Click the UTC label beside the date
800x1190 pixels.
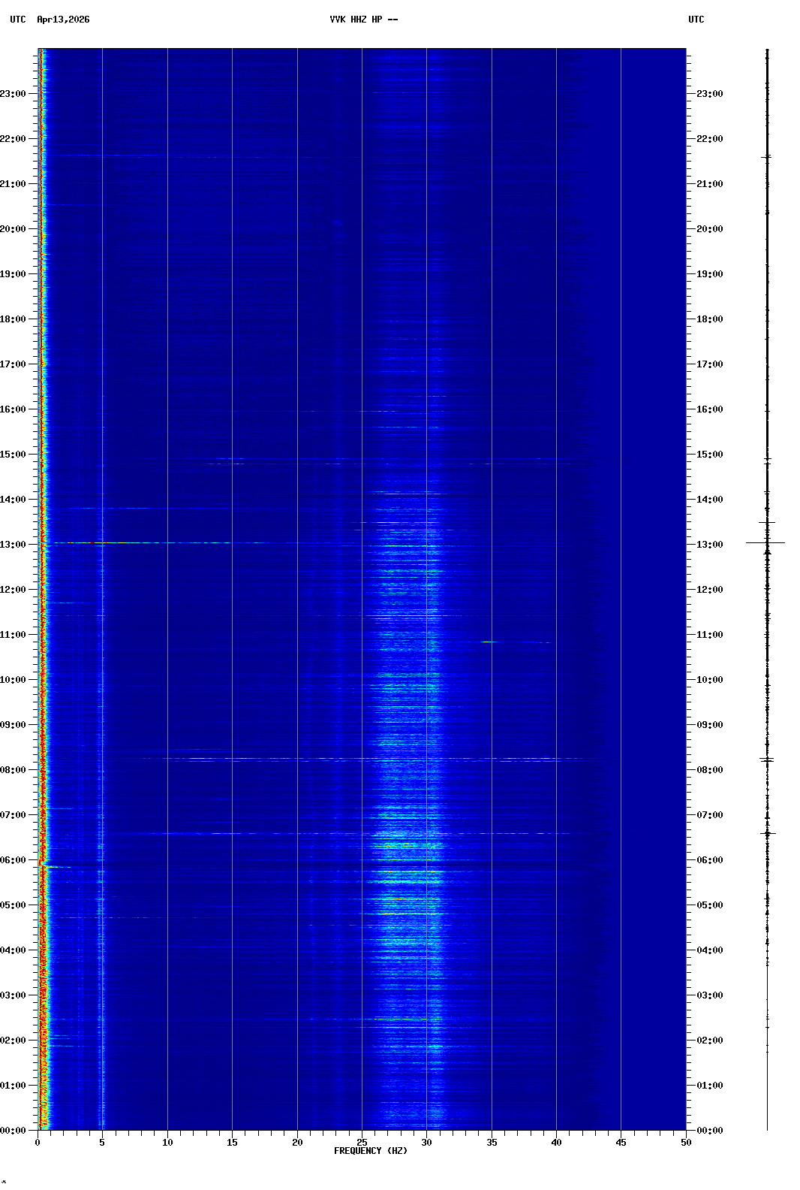click(17, 20)
